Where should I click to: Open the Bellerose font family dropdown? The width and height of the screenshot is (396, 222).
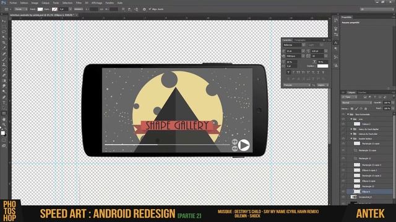pos(304,45)
